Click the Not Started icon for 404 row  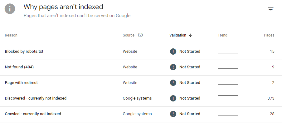[x=173, y=67]
